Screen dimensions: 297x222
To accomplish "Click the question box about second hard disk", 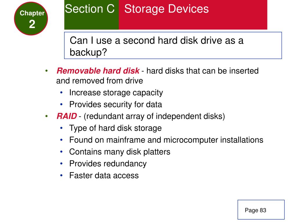I will [173, 45].
